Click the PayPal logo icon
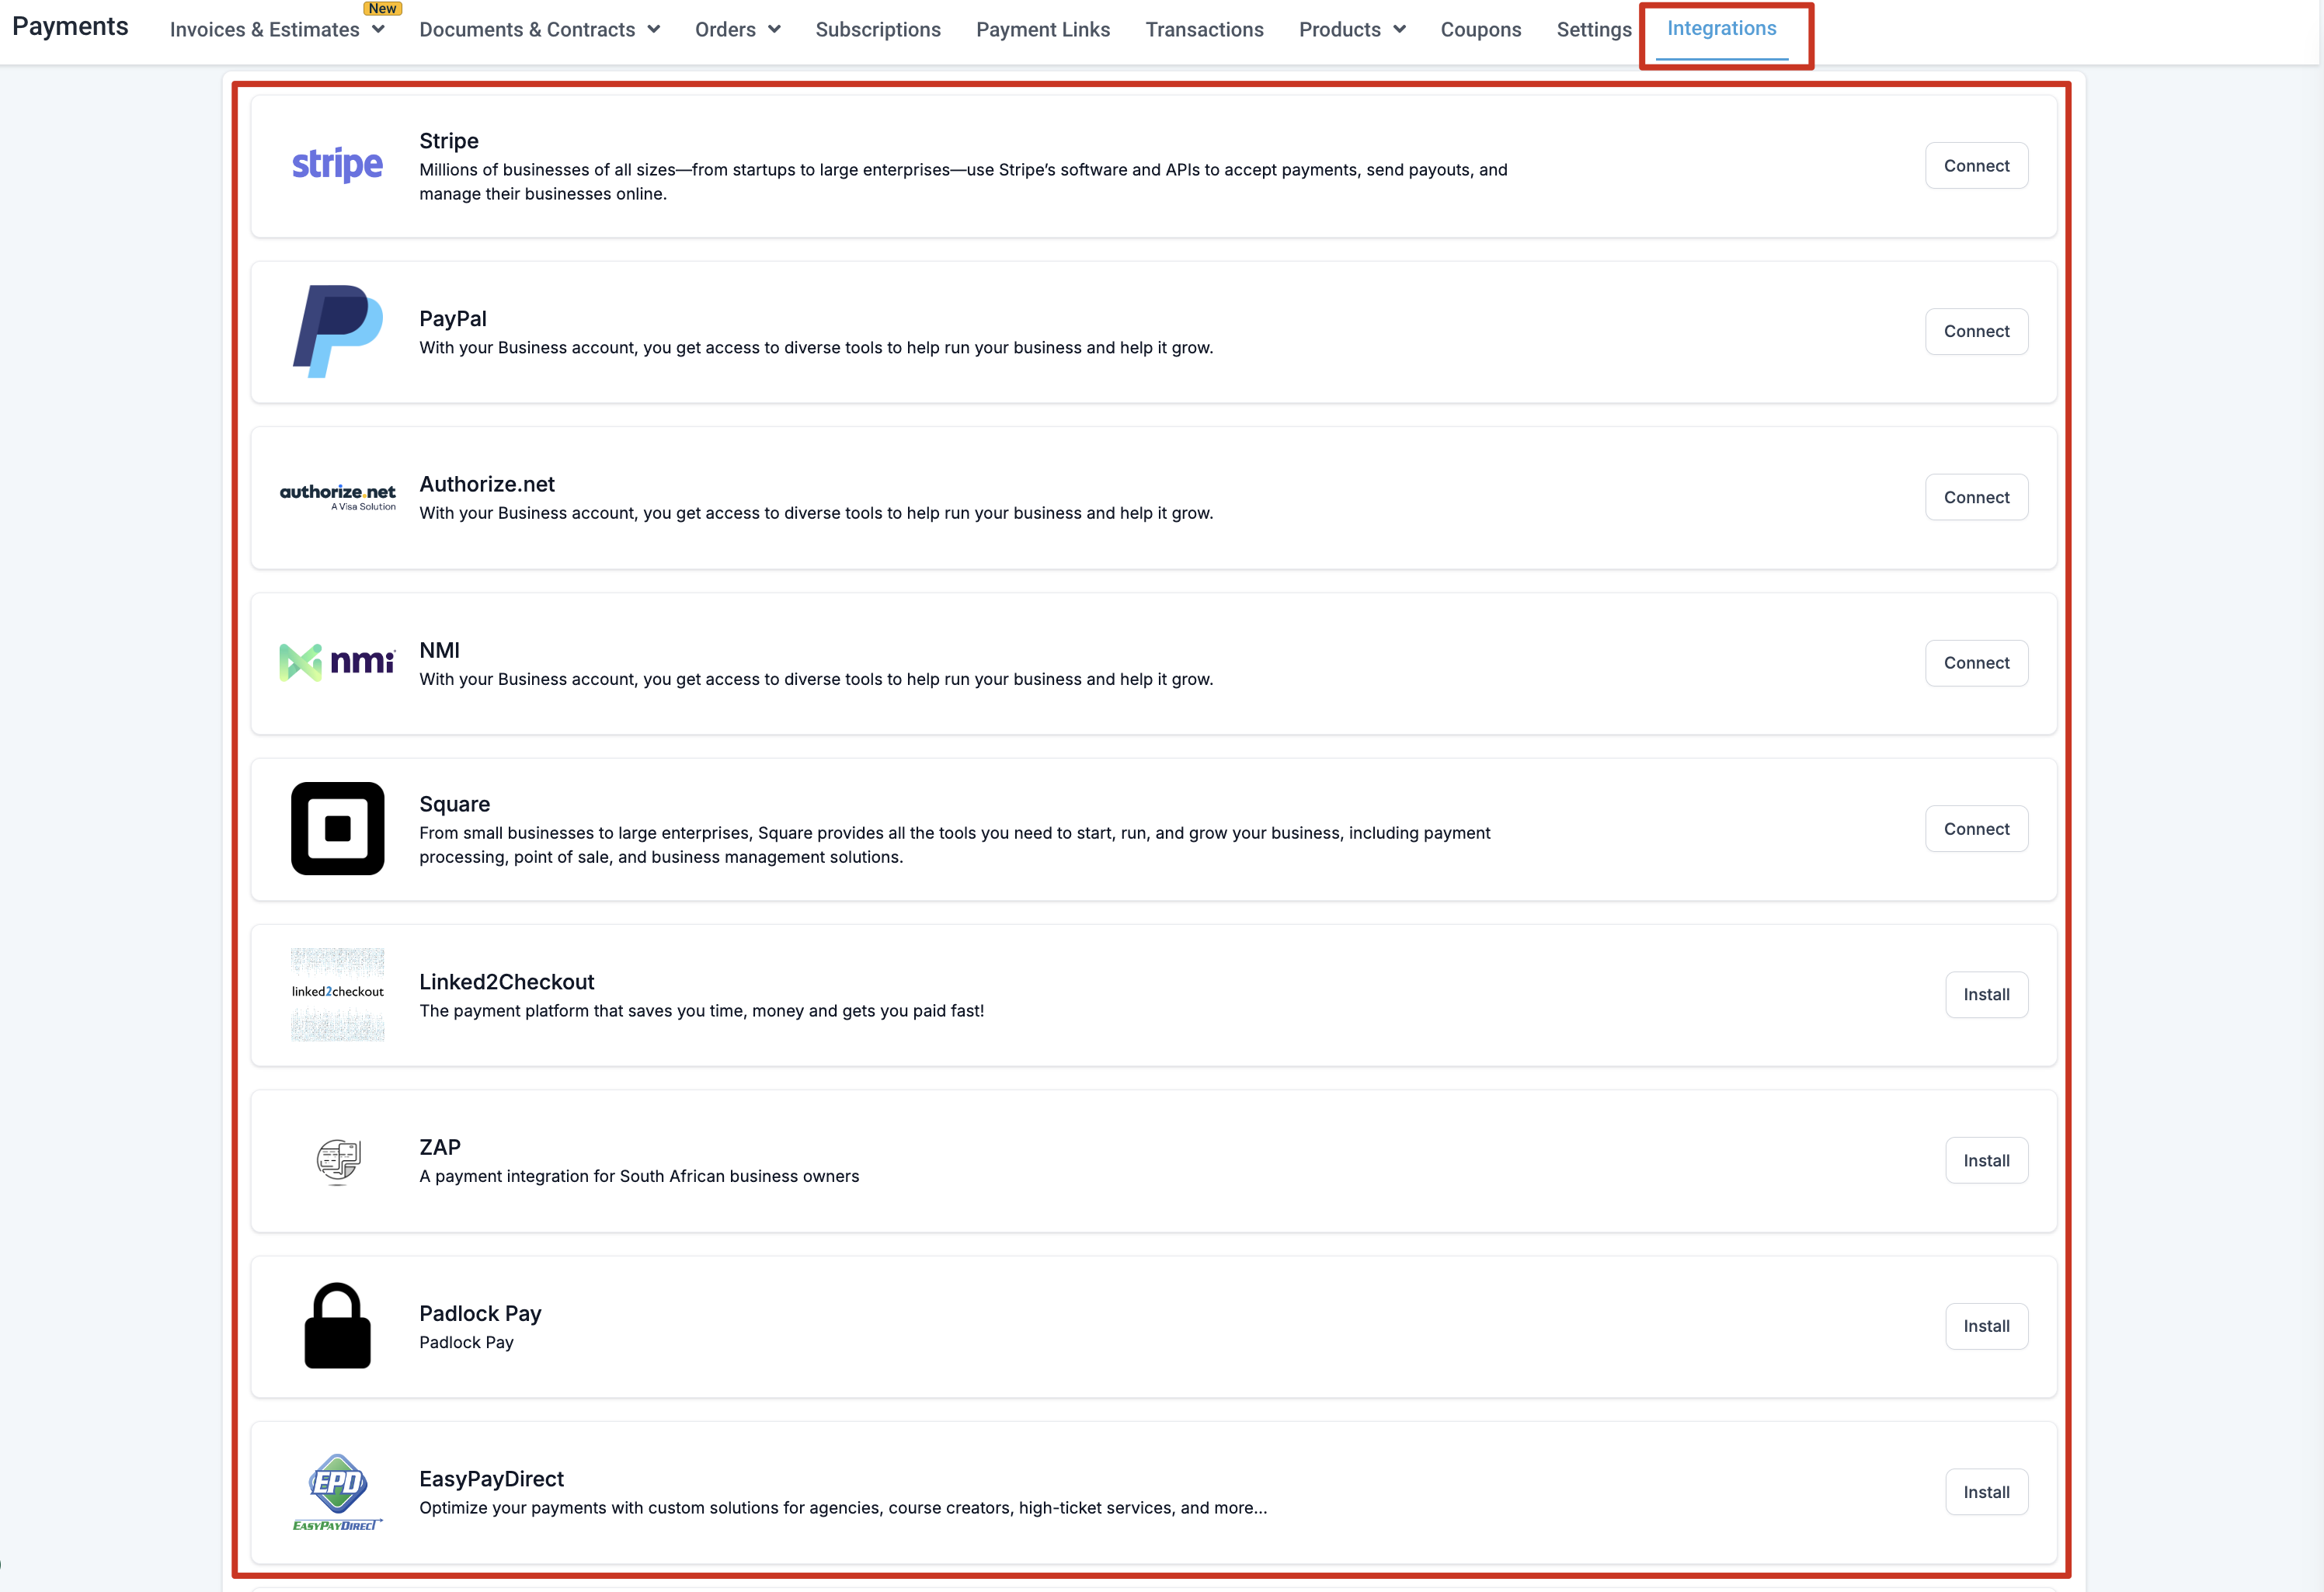The image size is (2324, 1592). 337,331
